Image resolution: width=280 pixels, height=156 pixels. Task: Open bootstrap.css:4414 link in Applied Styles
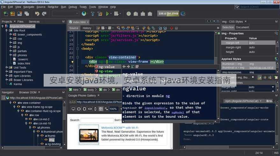(261, 67)
